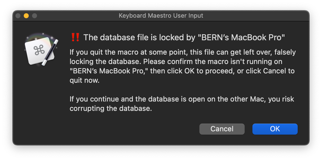Click the gray close window button

point(18,16)
